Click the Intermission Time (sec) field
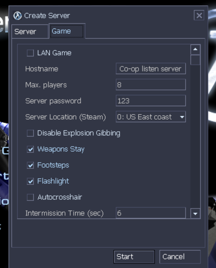The height and width of the screenshot is (268, 216). 151,213
